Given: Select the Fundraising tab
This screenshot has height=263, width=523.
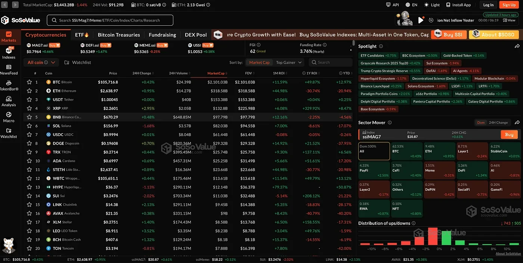Looking at the screenshot, I should click(x=162, y=35).
